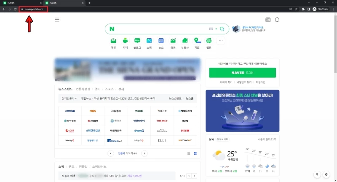Select the 경제 tab
337x182 pixels.
(x=121, y=89)
